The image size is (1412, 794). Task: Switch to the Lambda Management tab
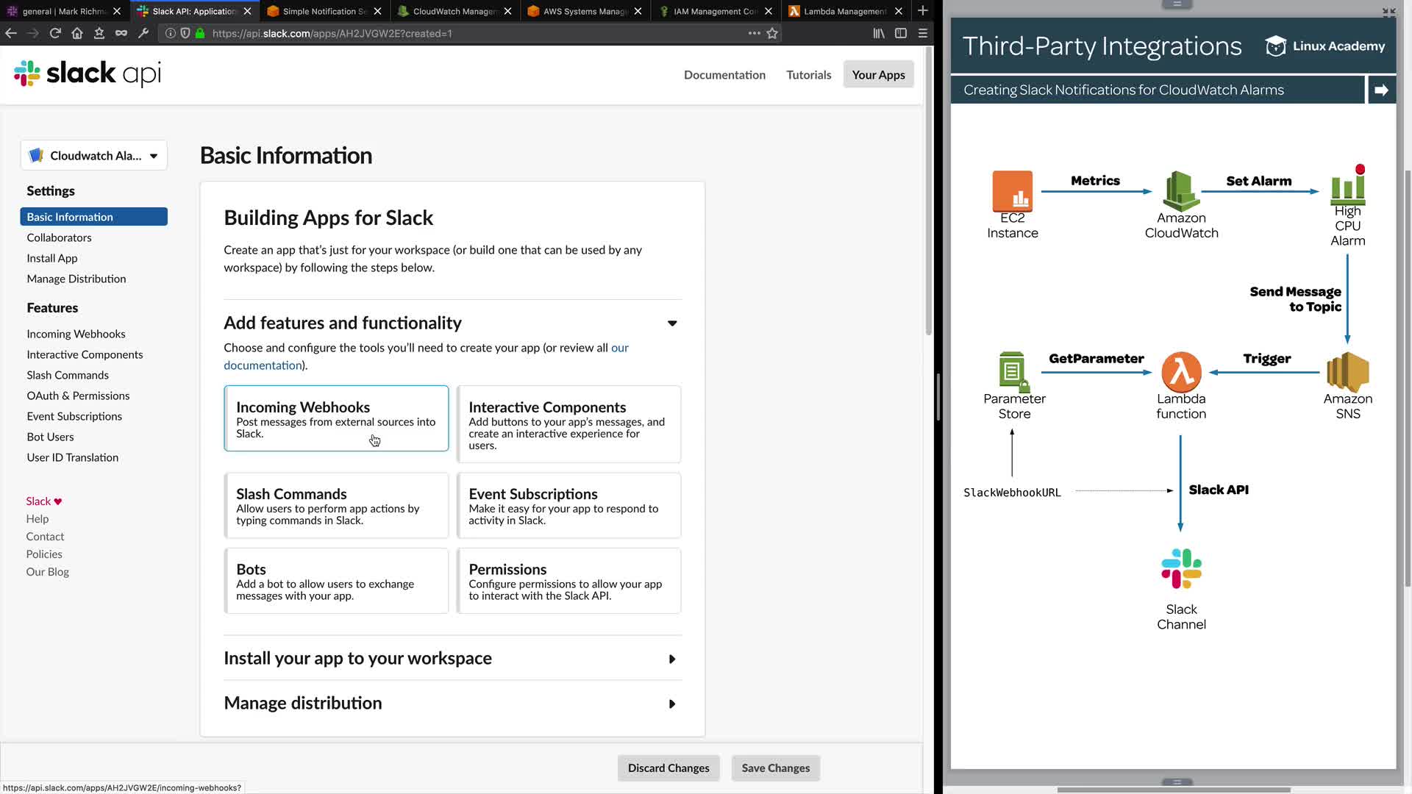(844, 11)
